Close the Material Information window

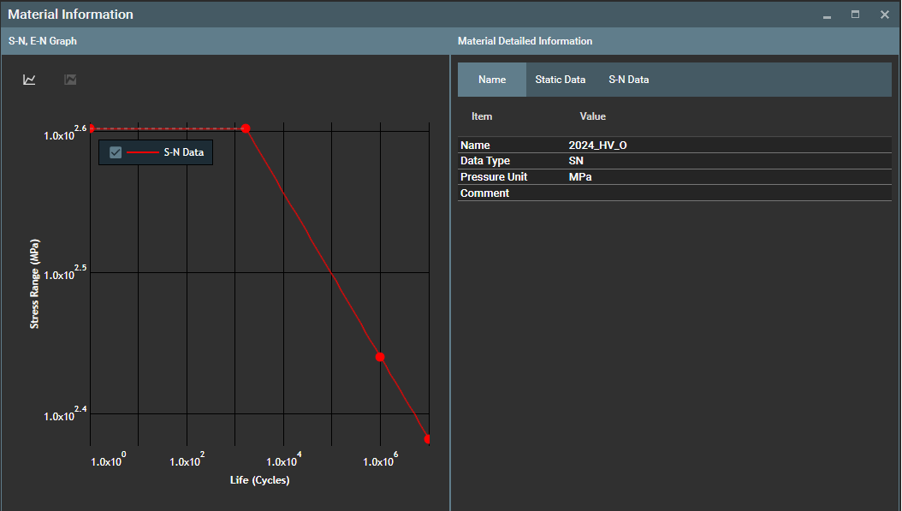pyautogui.click(x=884, y=15)
